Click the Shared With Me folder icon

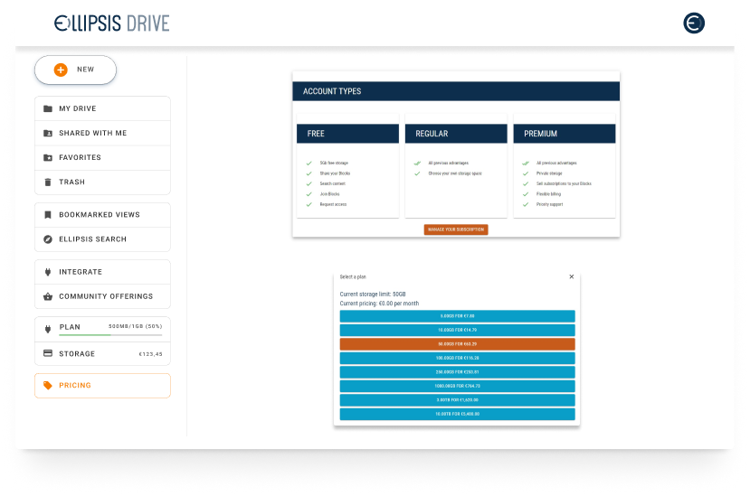tap(48, 133)
